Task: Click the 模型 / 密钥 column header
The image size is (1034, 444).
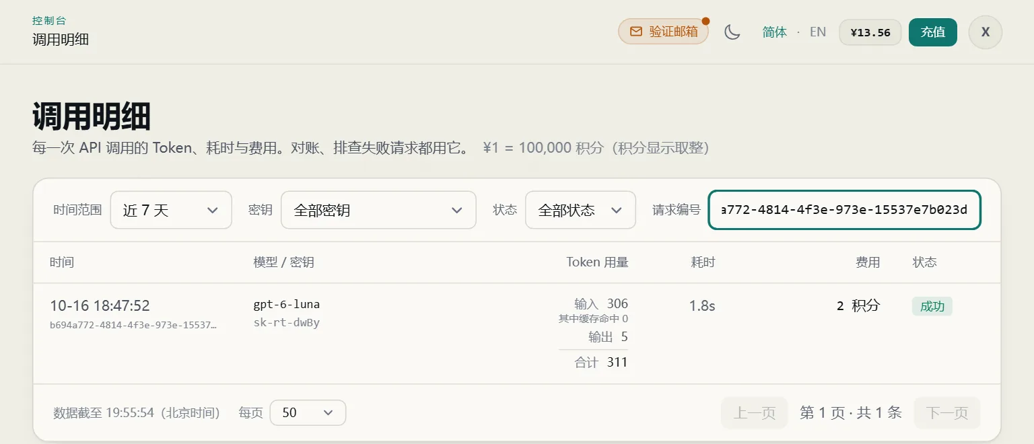Action: pos(283,262)
